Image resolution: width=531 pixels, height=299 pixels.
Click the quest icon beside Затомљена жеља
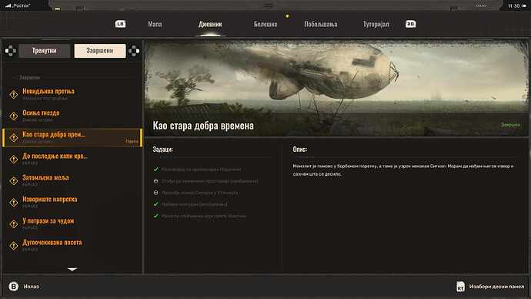click(x=14, y=180)
